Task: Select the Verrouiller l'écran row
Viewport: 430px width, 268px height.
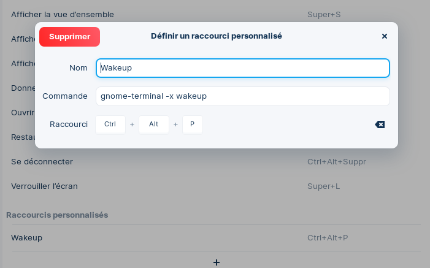Action: point(44,186)
